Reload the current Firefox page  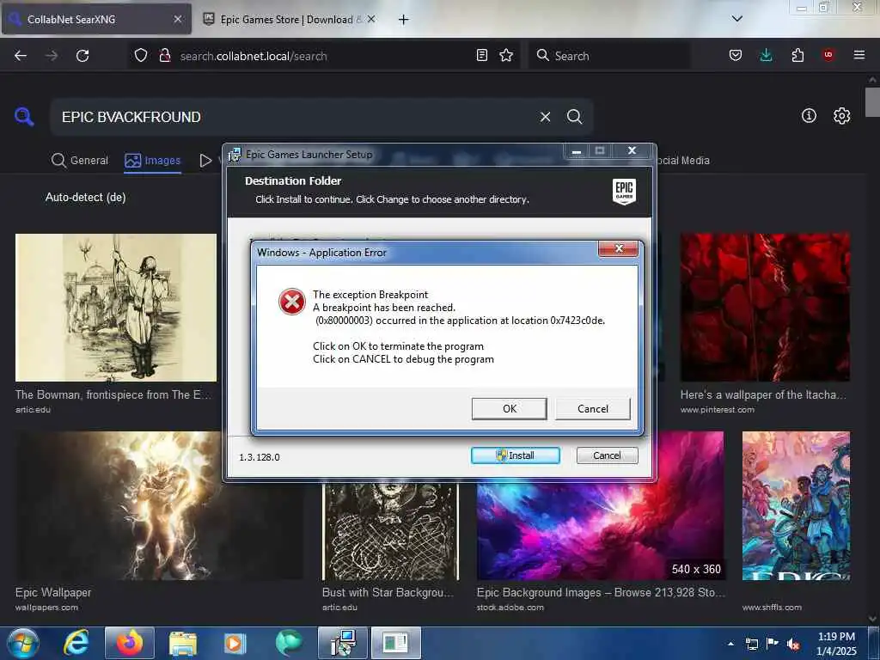coord(82,56)
